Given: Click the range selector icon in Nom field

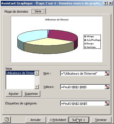Looking at the screenshot, I should click(107, 73).
